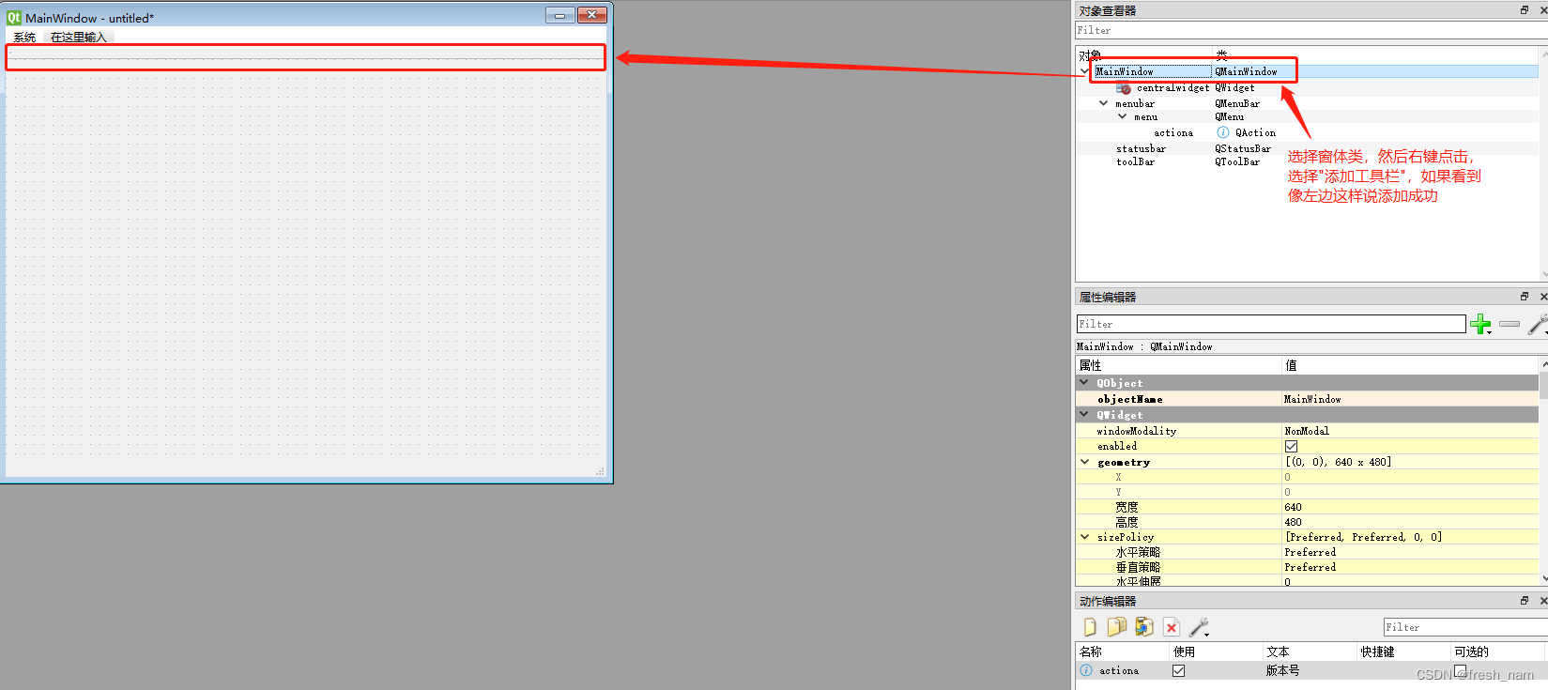Click the Object Inspector Filter field

tap(1311, 31)
